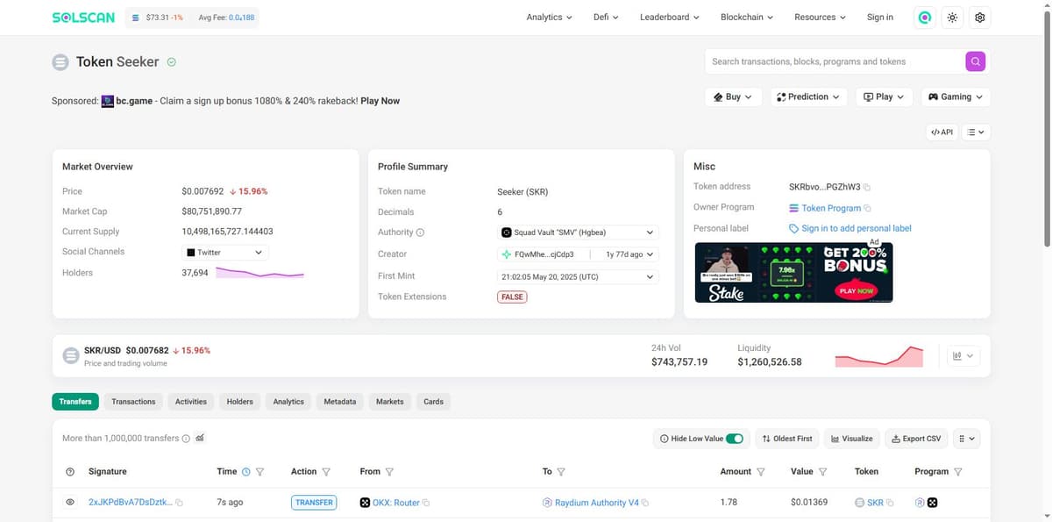Click the purple search magnifier button
Viewport: 1052px width, 522px height.
[x=975, y=61]
